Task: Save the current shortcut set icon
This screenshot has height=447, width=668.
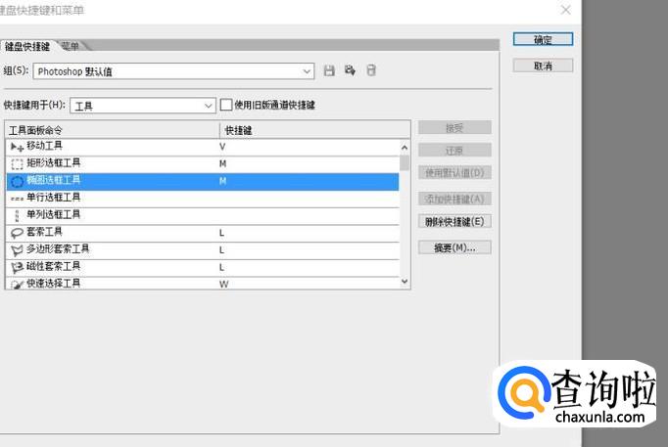Action: (329, 70)
